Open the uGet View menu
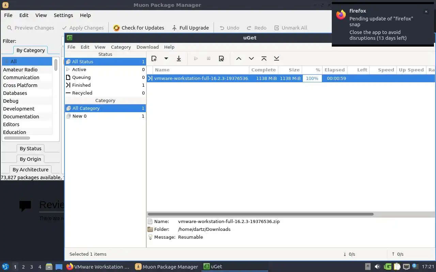 point(100,47)
